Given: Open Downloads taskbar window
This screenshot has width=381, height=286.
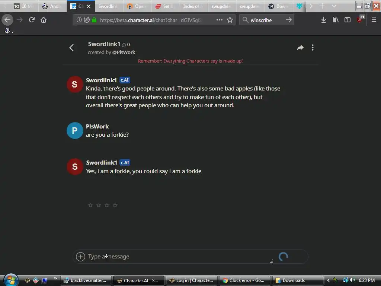Looking at the screenshot, I should [x=298, y=280].
